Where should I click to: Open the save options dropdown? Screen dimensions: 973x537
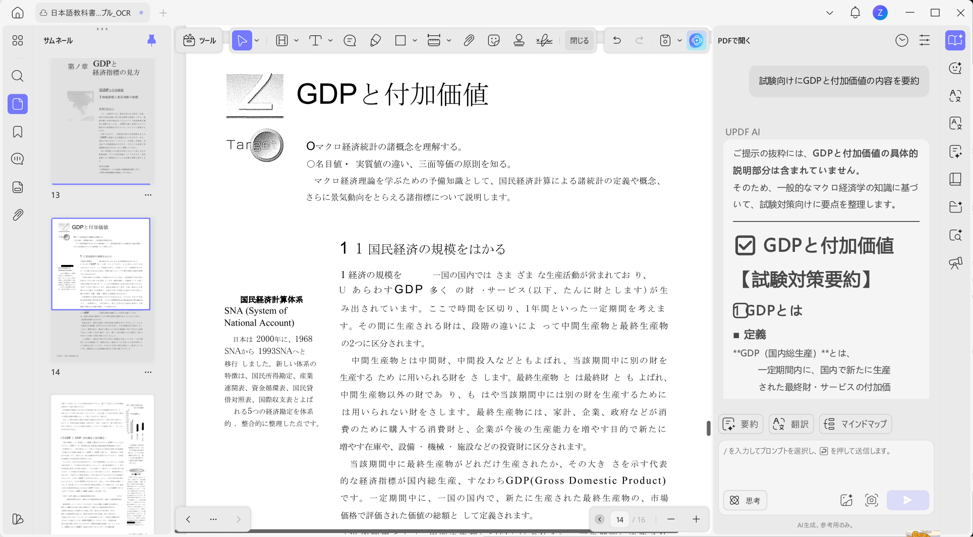click(x=678, y=40)
